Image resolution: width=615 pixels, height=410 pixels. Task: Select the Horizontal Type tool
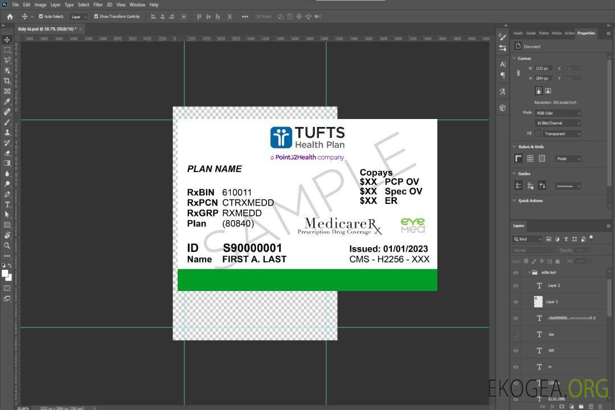pos(7,204)
